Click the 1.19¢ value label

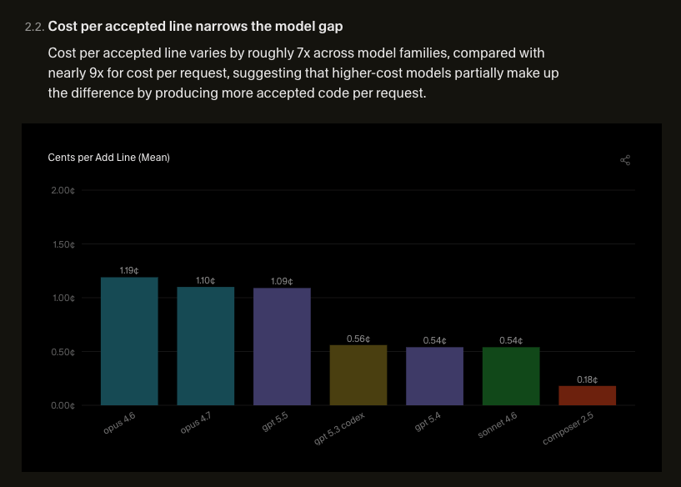tap(129, 270)
